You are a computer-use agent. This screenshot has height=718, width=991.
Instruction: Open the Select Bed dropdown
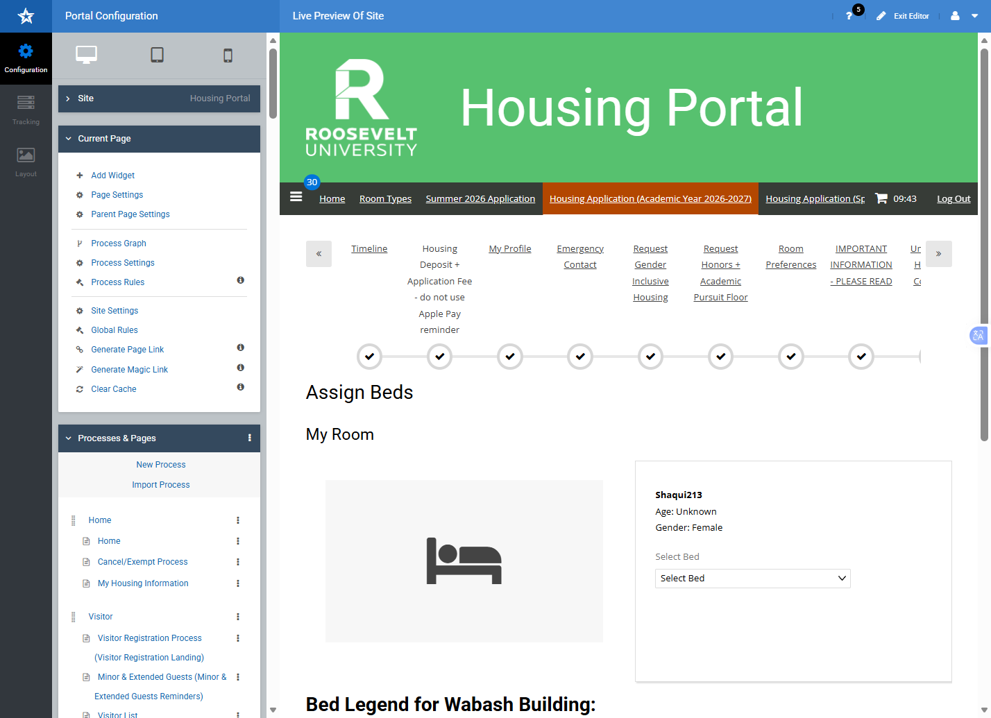pyautogui.click(x=752, y=579)
